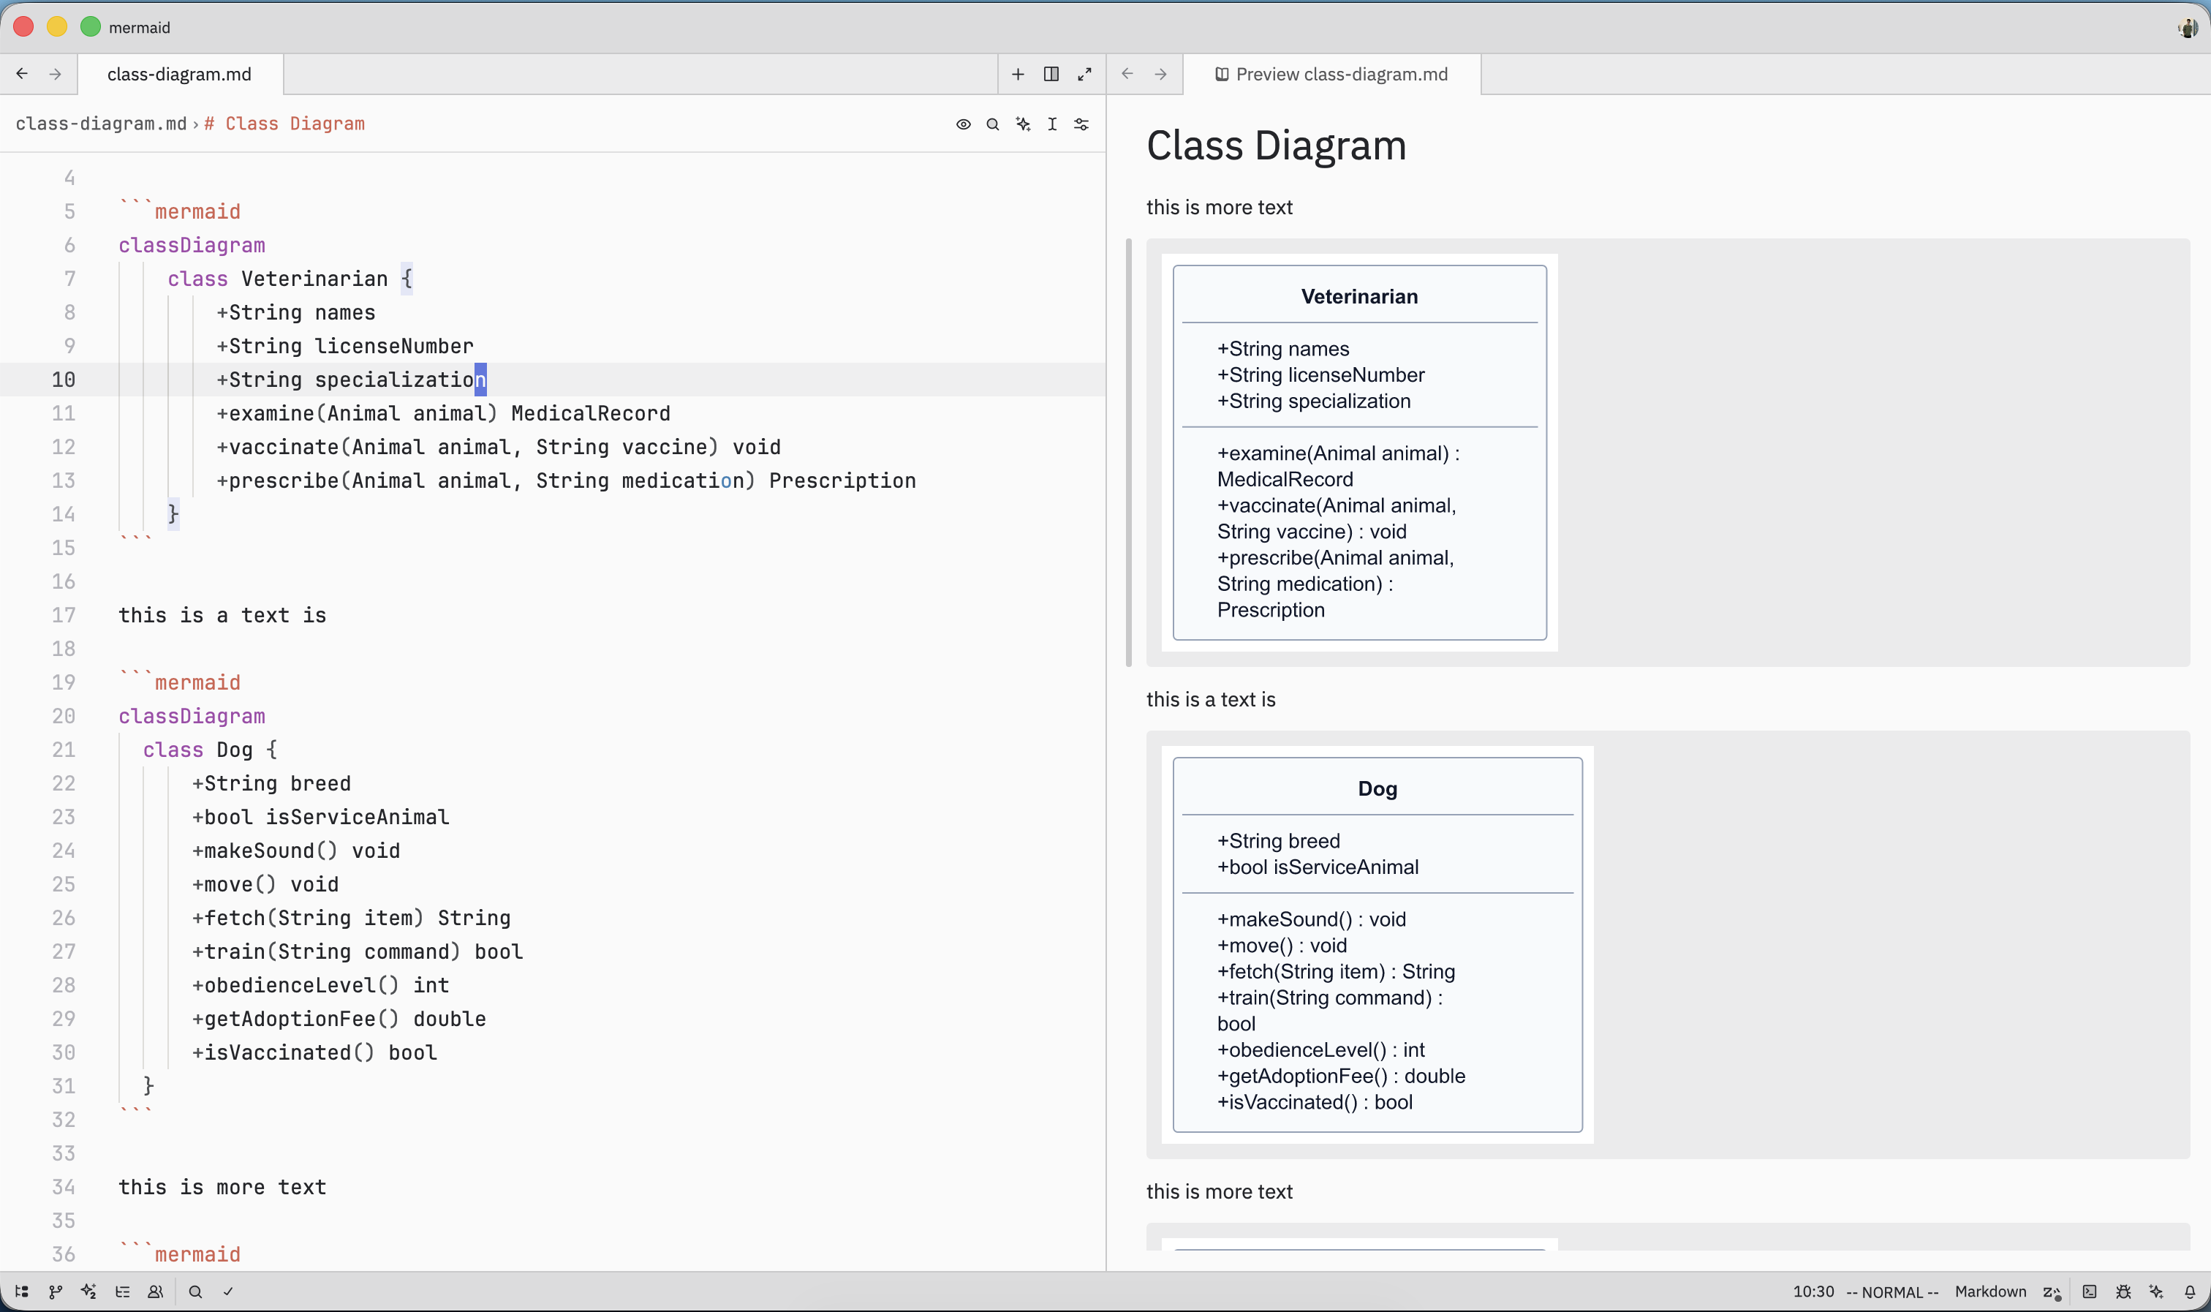The width and height of the screenshot is (2211, 1312).
Task: Toggle the project panel icon in status bar
Action: tap(21, 1291)
